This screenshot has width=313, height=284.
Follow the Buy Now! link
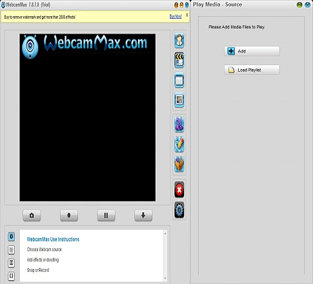[176, 16]
